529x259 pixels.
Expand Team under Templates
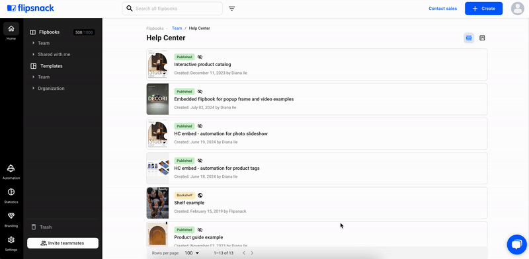(34, 77)
